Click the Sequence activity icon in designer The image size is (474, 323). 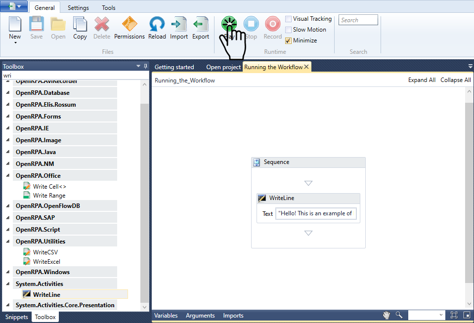tap(257, 162)
